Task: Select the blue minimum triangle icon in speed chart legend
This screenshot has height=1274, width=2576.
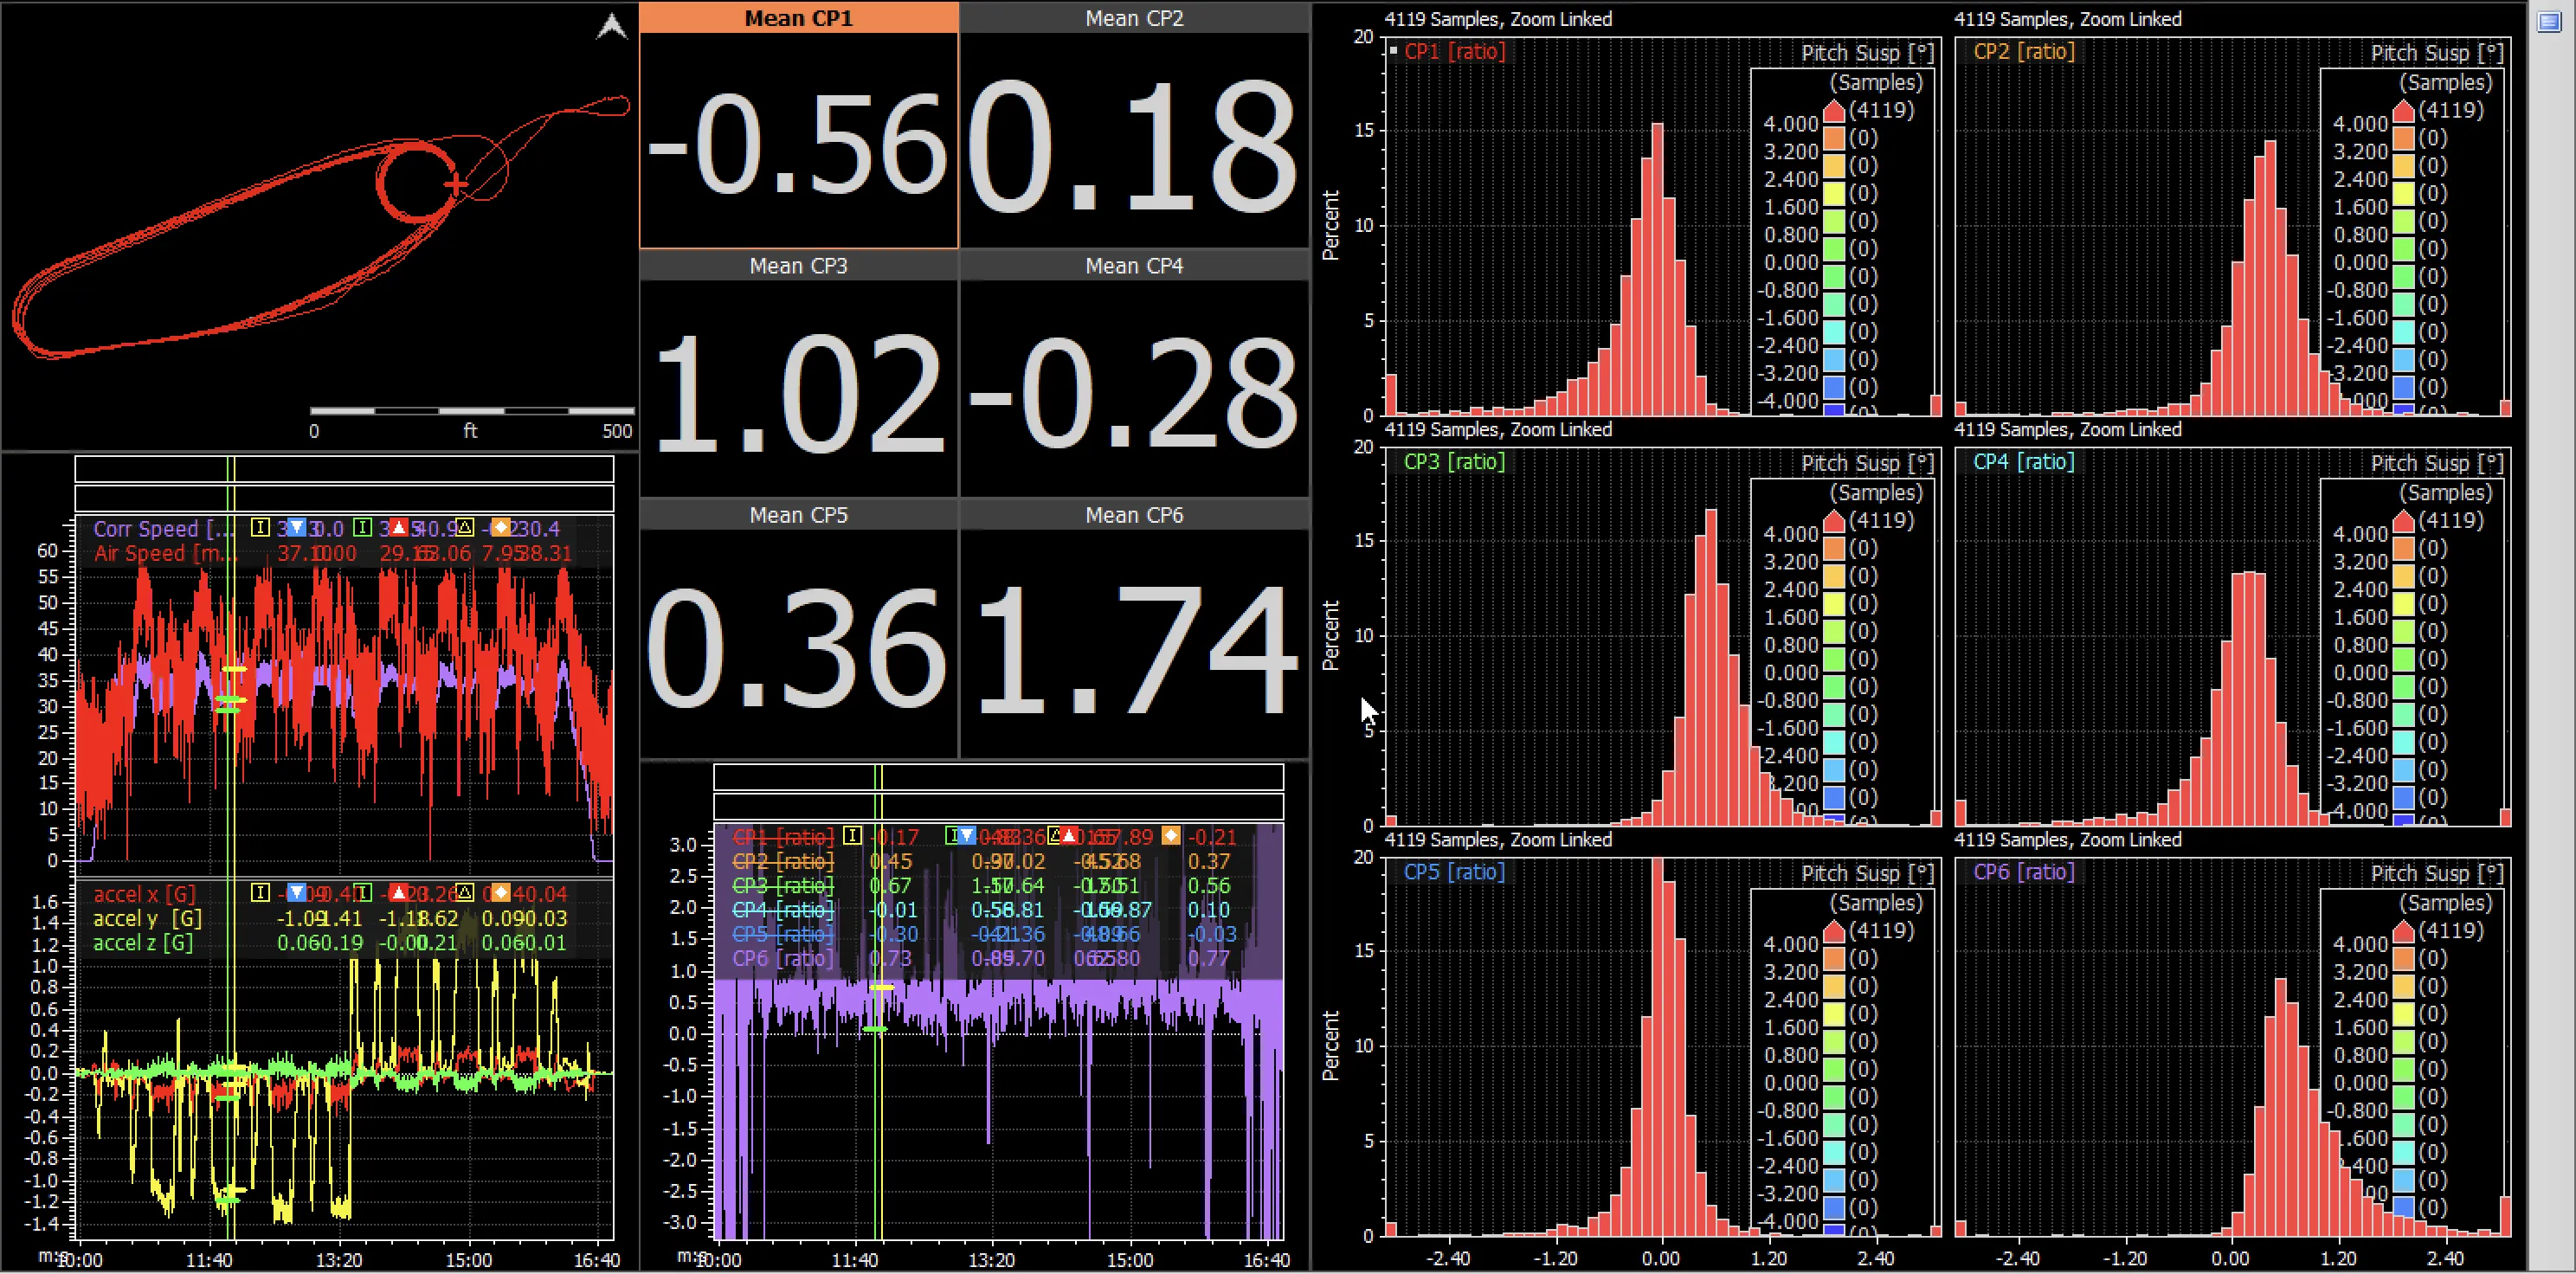Action: (x=297, y=528)
